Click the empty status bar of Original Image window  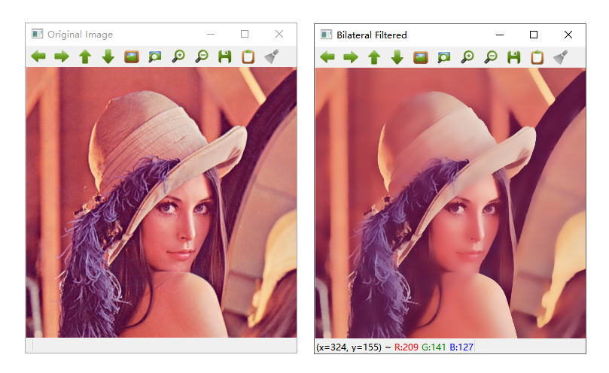[x=162, y=345]
